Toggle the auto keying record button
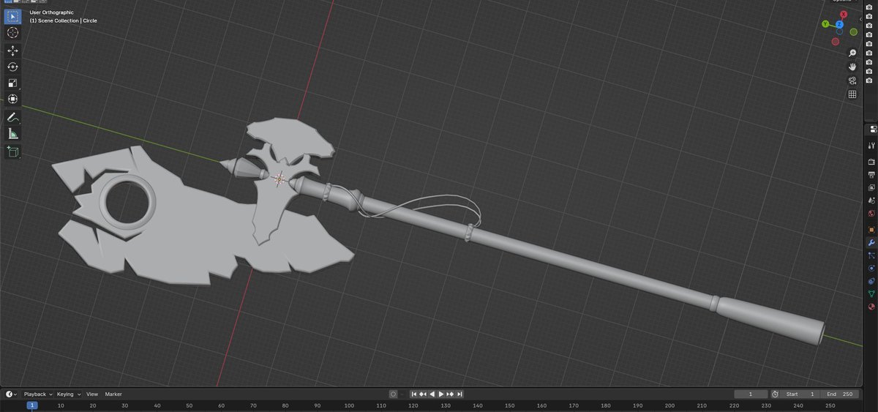 (x=393, y=394)
